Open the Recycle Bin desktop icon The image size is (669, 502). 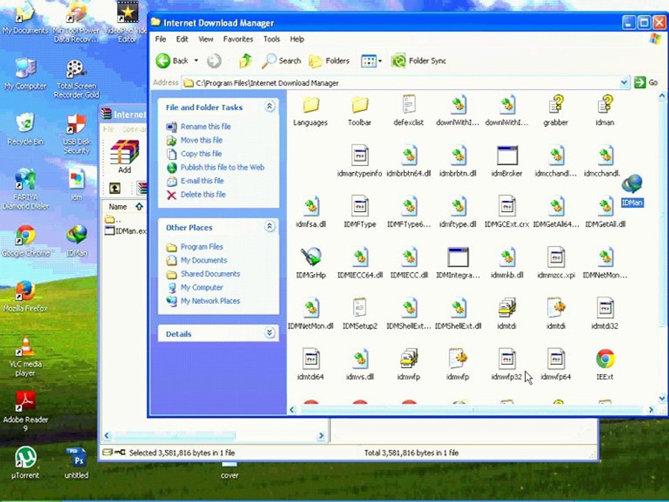tap(26, 130)
